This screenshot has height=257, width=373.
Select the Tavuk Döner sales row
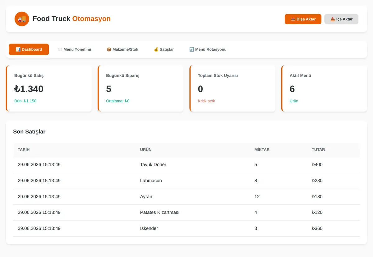186,165
